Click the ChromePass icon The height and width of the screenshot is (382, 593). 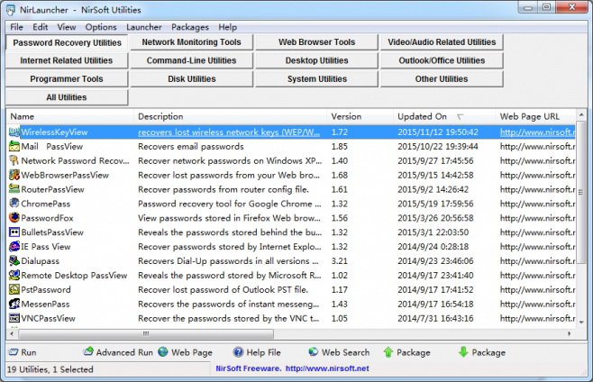point(14,204)
